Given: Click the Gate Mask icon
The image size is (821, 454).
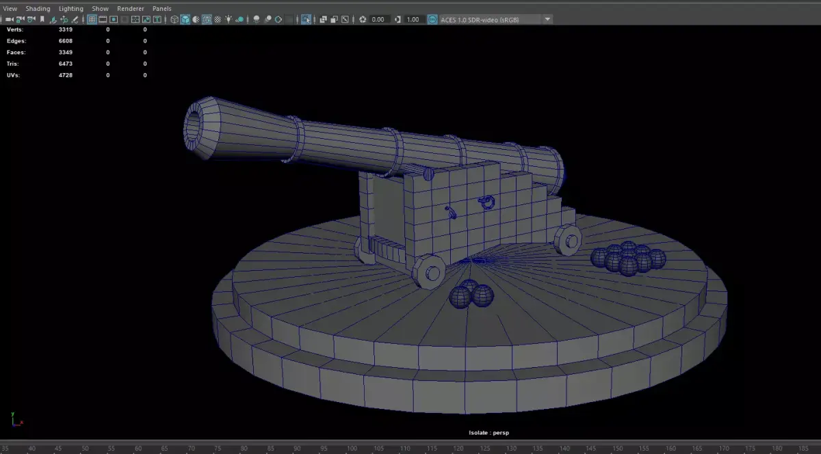Looking at the screenshot, I should (x=125, y=19).
